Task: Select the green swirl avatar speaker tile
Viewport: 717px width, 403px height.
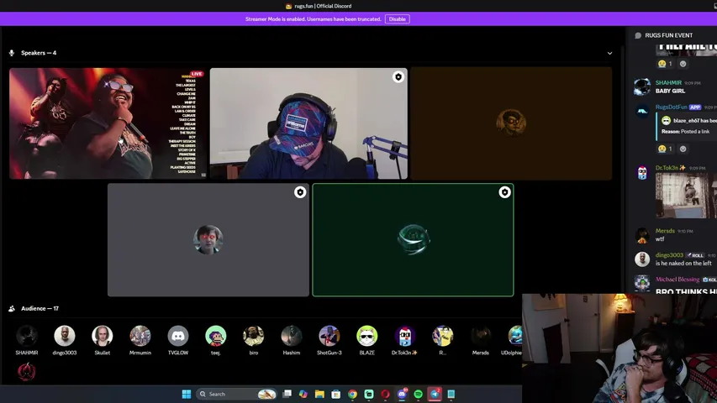Action: click(x=413, y=239)
